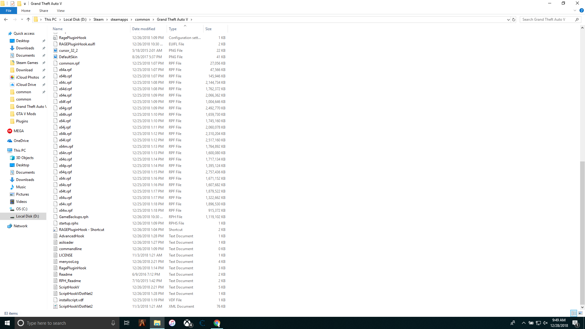The image size is (585, 329).
Task: Switch to details view layout button
Action: point(574,313)
